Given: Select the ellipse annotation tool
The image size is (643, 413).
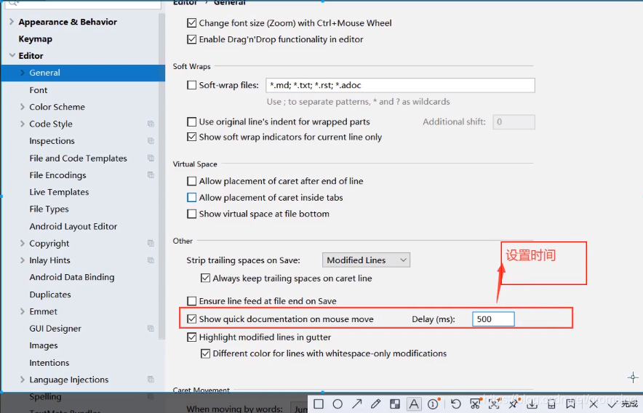Looking at the screenshot, I should [338, 404].
